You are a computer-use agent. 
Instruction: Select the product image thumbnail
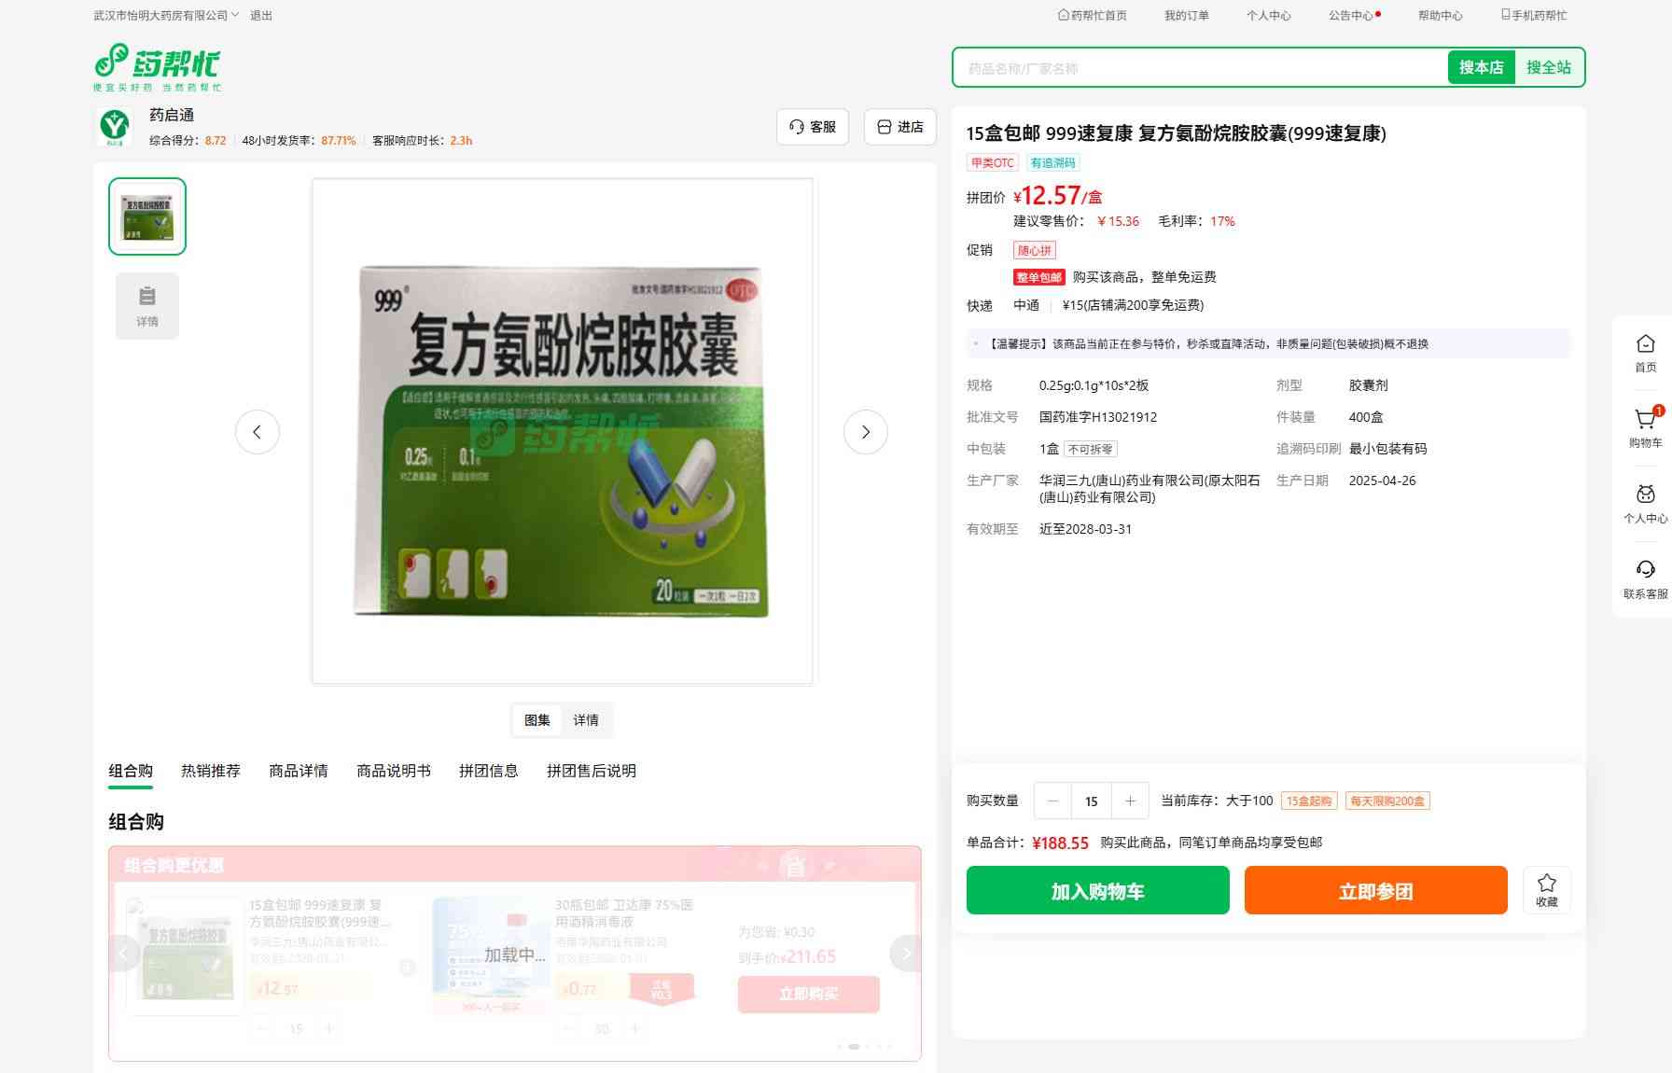pos(147,216)
